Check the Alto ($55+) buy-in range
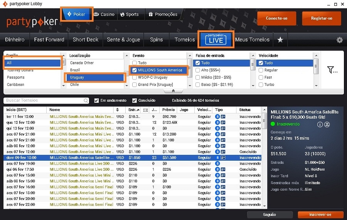The width and height of the screenshot is (347, 220). [198, 70]
